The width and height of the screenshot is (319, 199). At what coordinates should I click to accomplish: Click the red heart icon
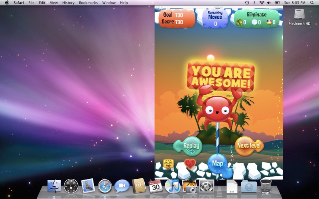tap(190, 164)
